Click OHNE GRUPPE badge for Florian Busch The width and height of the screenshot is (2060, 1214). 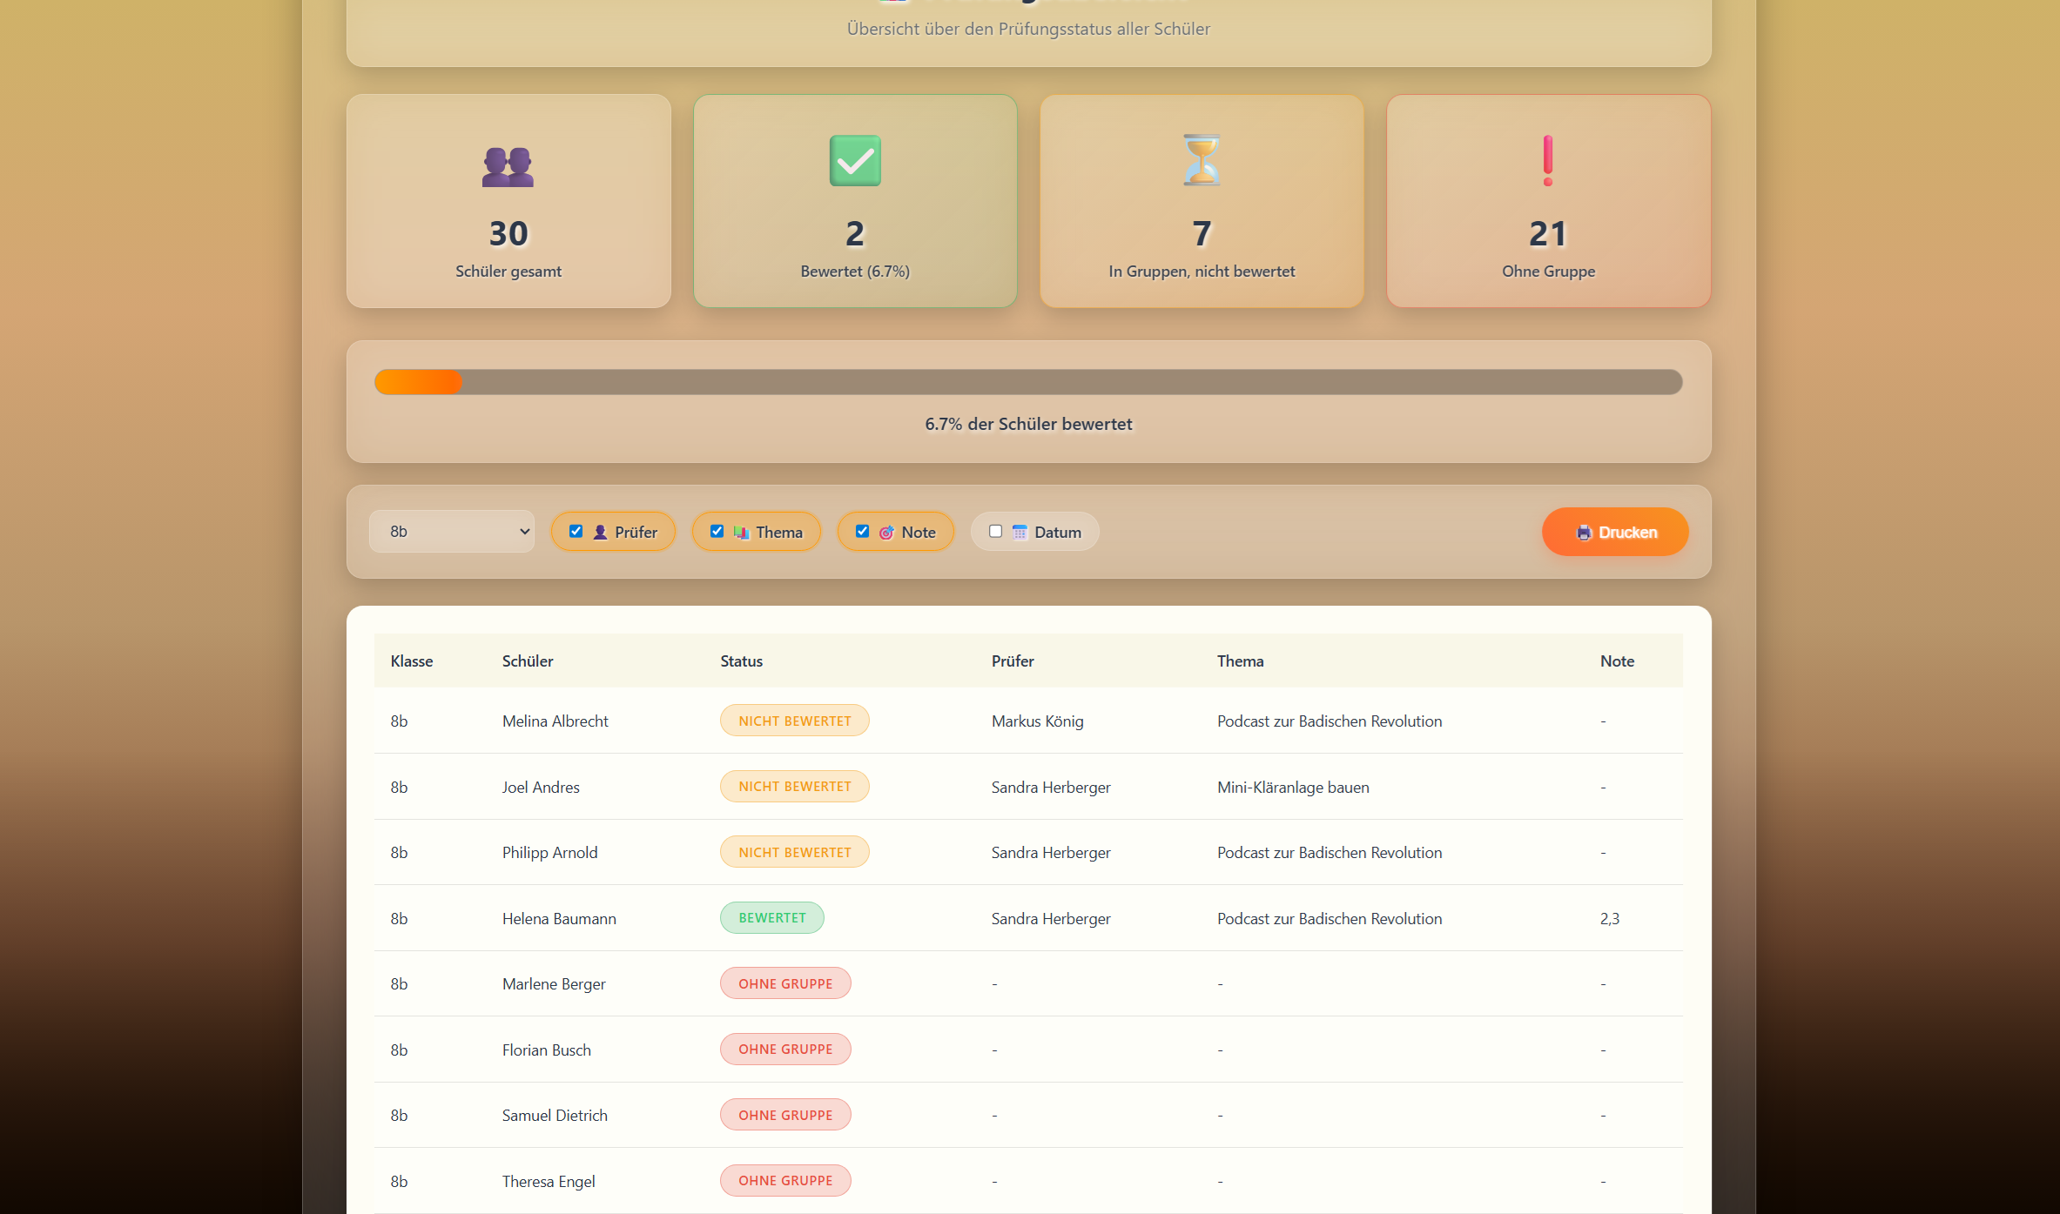pos(784,1050)
